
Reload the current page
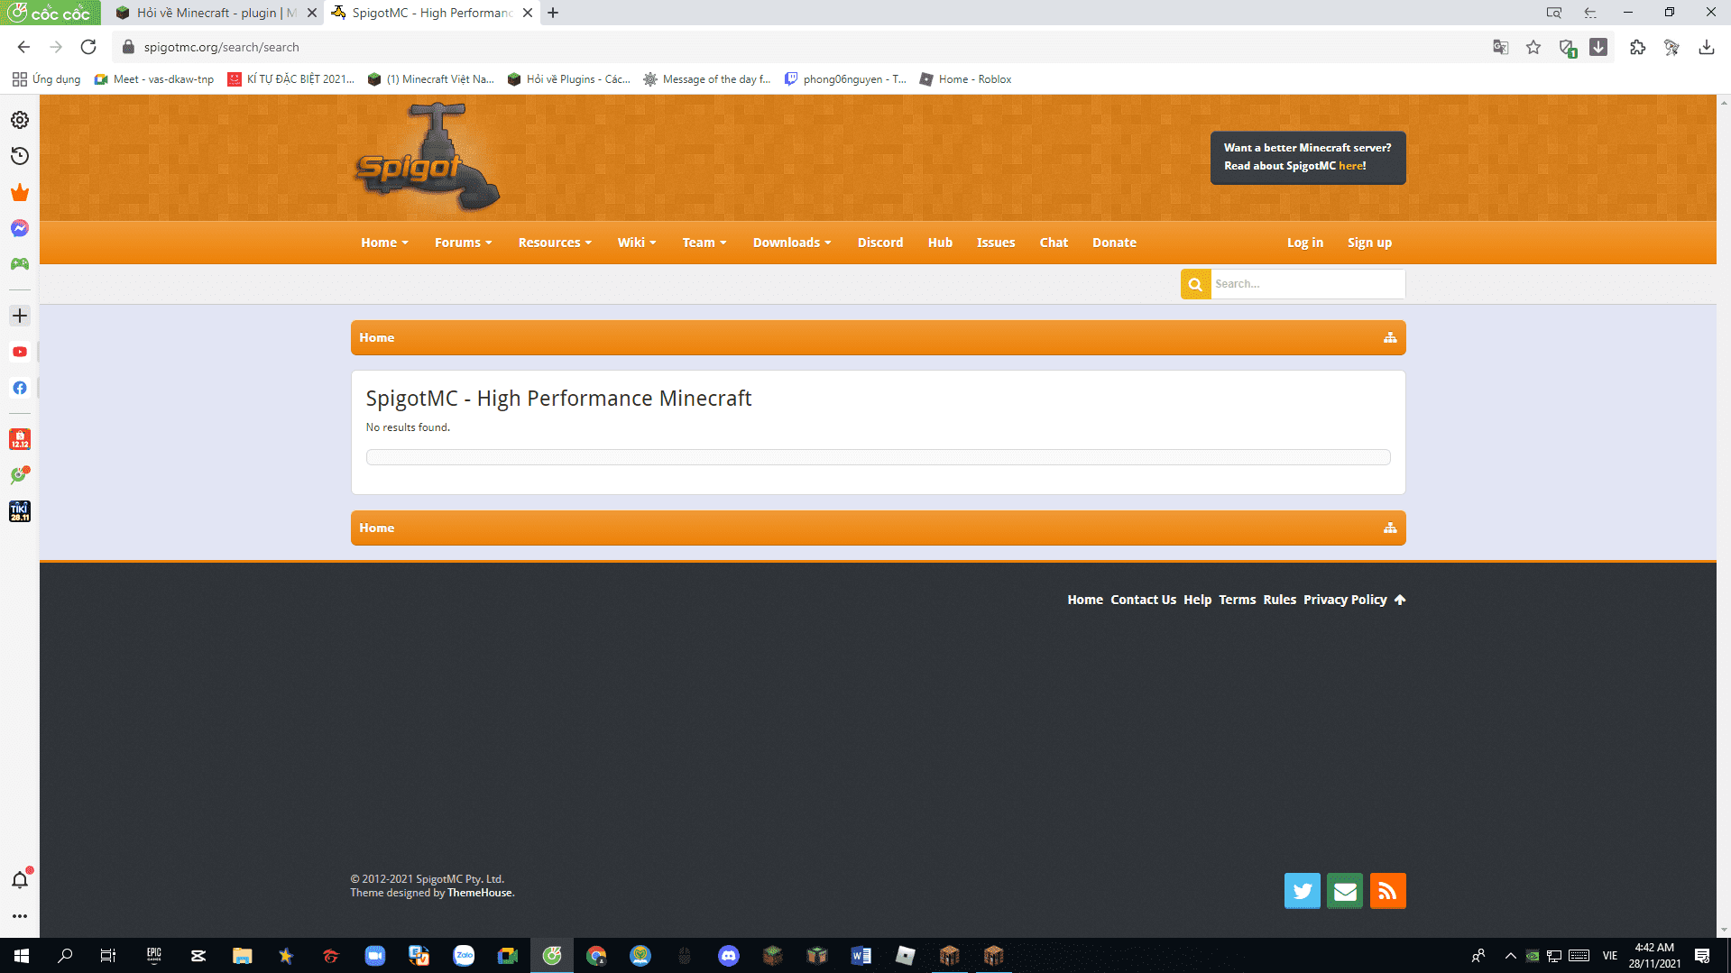[88, 47]
